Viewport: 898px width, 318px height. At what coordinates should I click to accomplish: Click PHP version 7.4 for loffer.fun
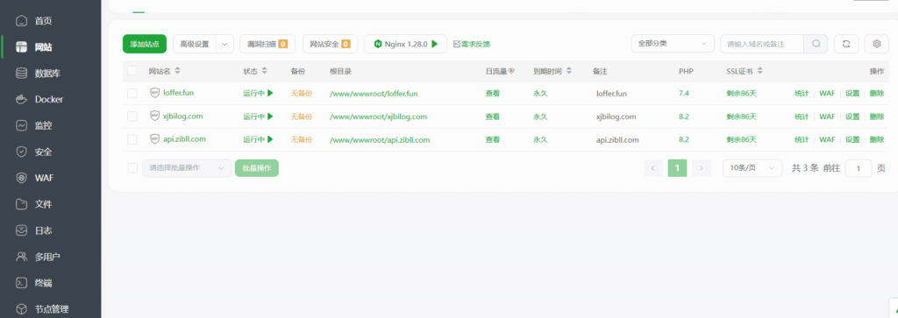684,93
